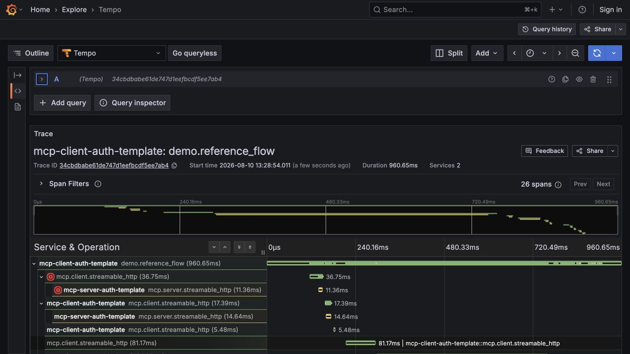
Task: Click info icon next to 26 spans
Action: [558, 184]
